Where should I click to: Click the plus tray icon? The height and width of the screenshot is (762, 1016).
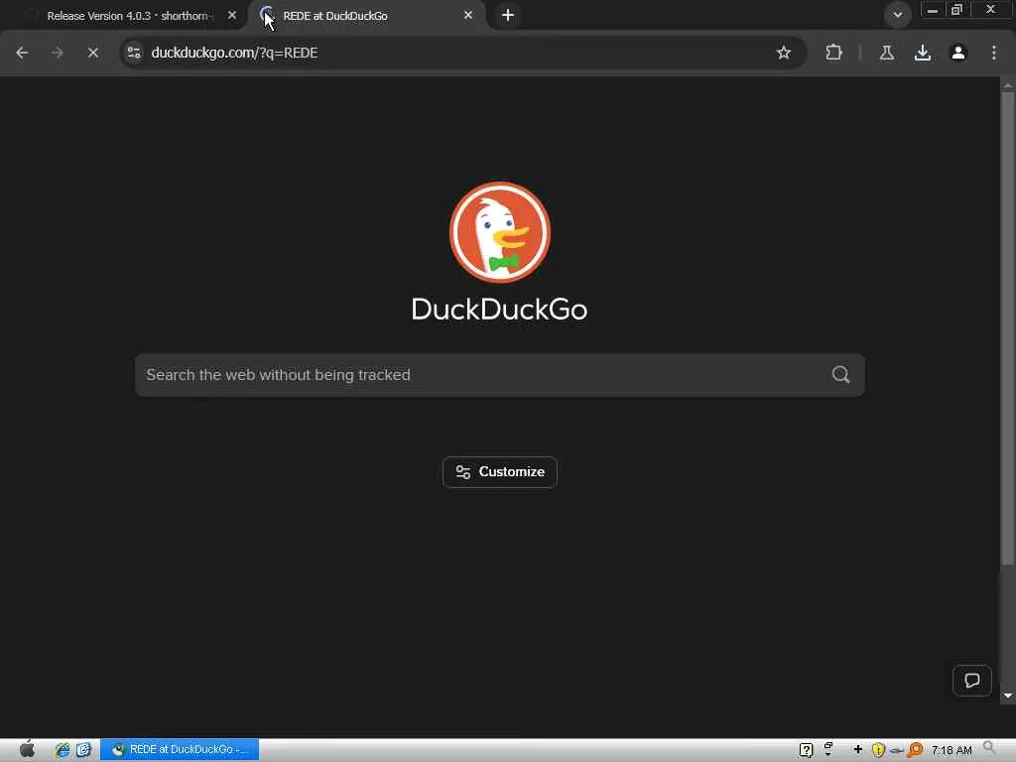point(858,749)
